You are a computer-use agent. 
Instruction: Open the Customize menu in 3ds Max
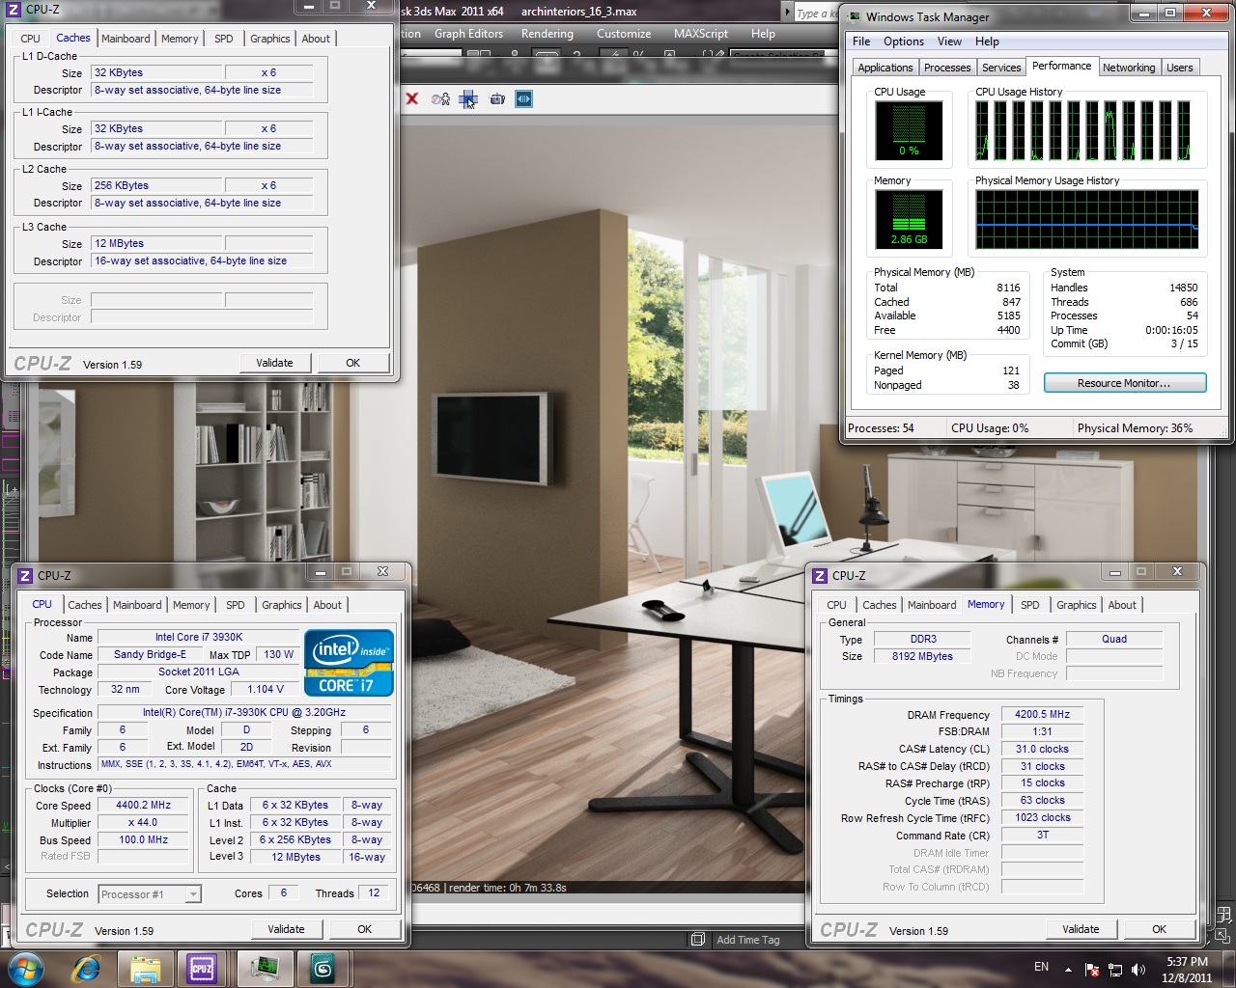click(x=624, y=34)
